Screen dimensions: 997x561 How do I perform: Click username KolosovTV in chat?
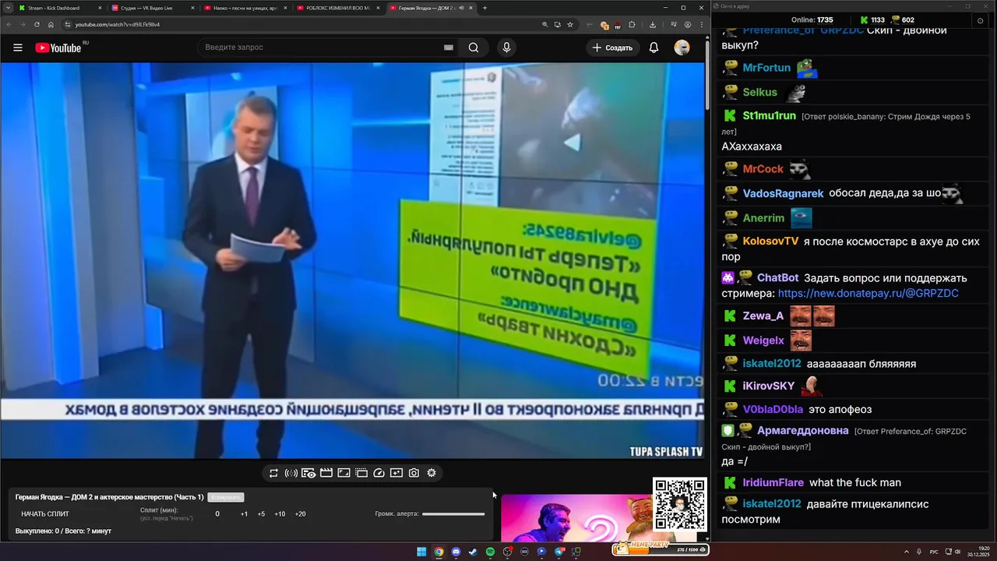coord(770,242)
